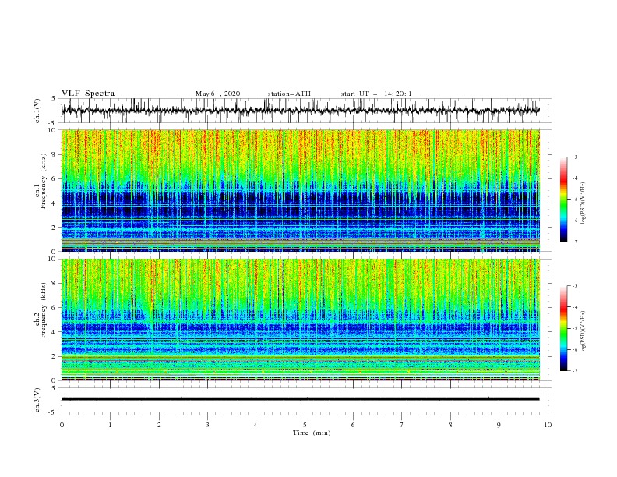This screenshot has width=617, height=477.
Task: Click the ch.1 PSD color bar
Action: coord(563,199)
